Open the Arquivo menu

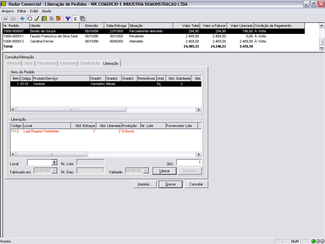(x=8, y=11)
